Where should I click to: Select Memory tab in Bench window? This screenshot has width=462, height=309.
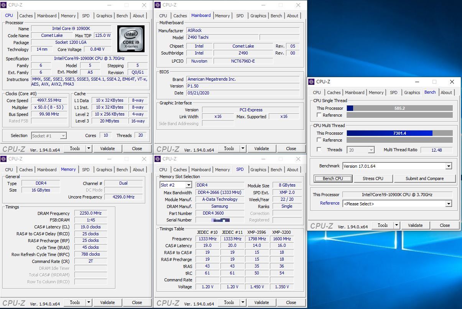tap(376, 93)
